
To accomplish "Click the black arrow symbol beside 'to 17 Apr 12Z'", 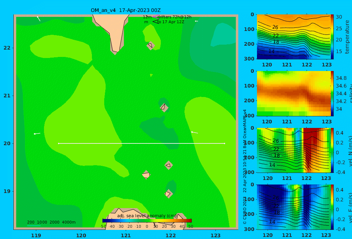I will (156, 22).
